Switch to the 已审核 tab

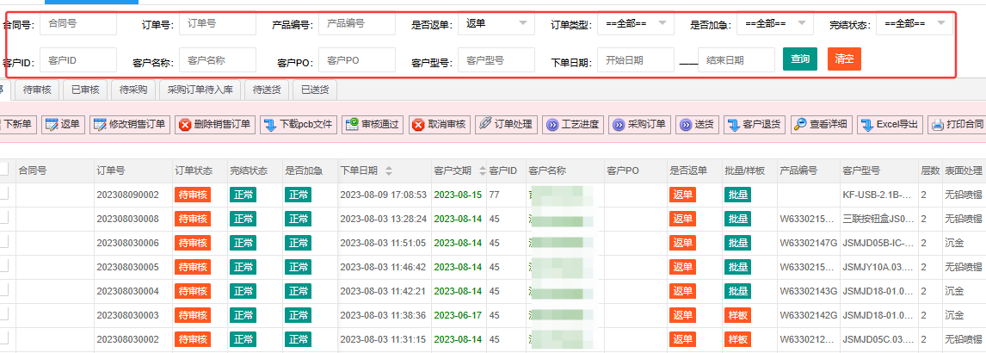pos(85,90)
